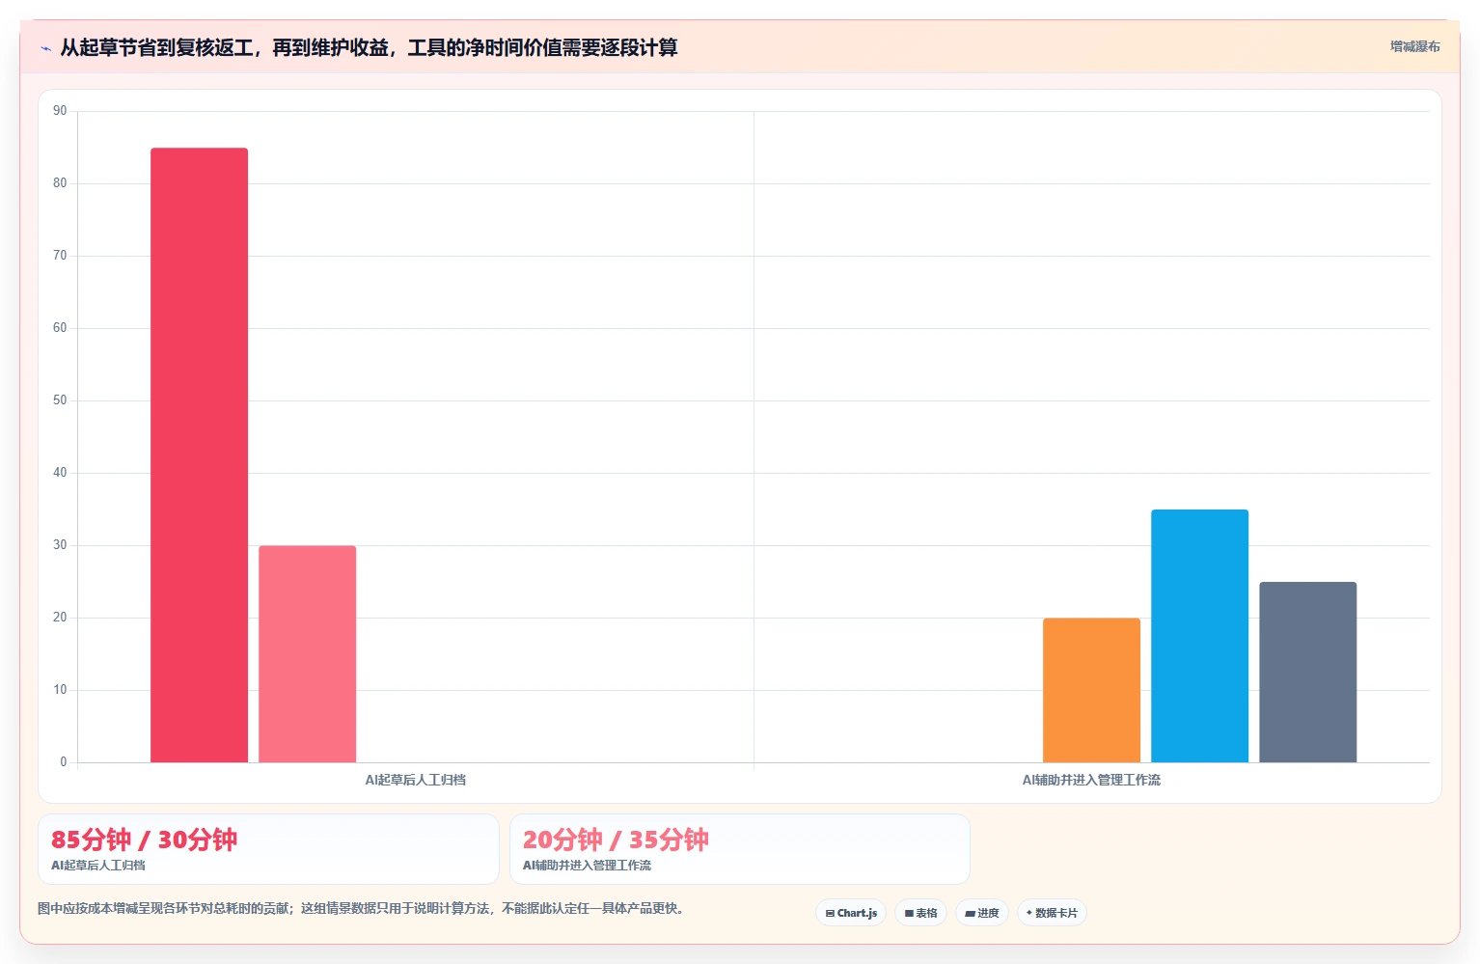Viewport: 1480px width, 964px height.
Task: Click the icon in the Chart.js chip
Action: tap(830, 913)
